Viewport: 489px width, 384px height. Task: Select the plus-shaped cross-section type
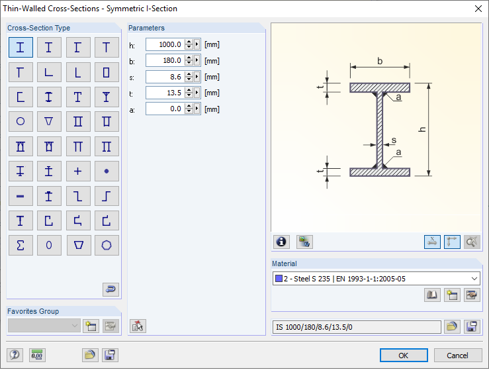point(78,171)
